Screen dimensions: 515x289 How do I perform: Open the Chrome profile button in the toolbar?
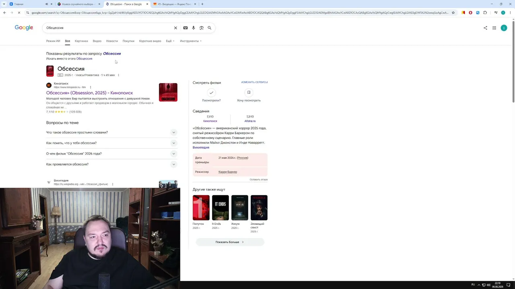click(x=503, y=12)
